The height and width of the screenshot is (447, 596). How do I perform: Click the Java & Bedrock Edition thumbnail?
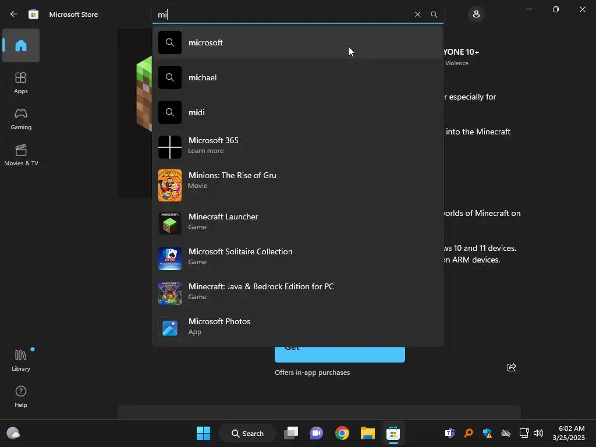(169, 293)
